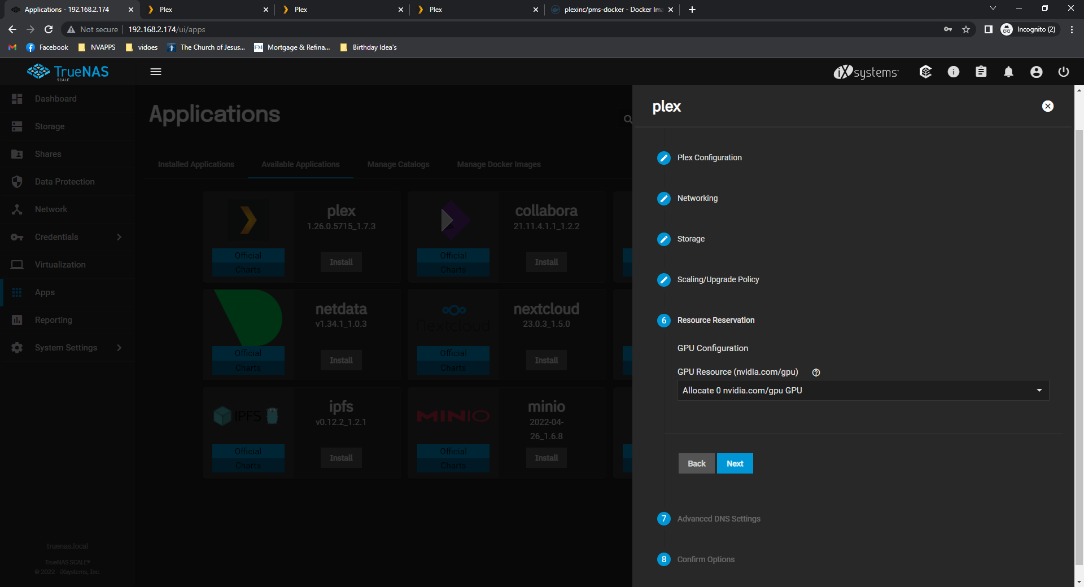Open the info icon in top bar
Screen dimensions: 1084x587
954,72
